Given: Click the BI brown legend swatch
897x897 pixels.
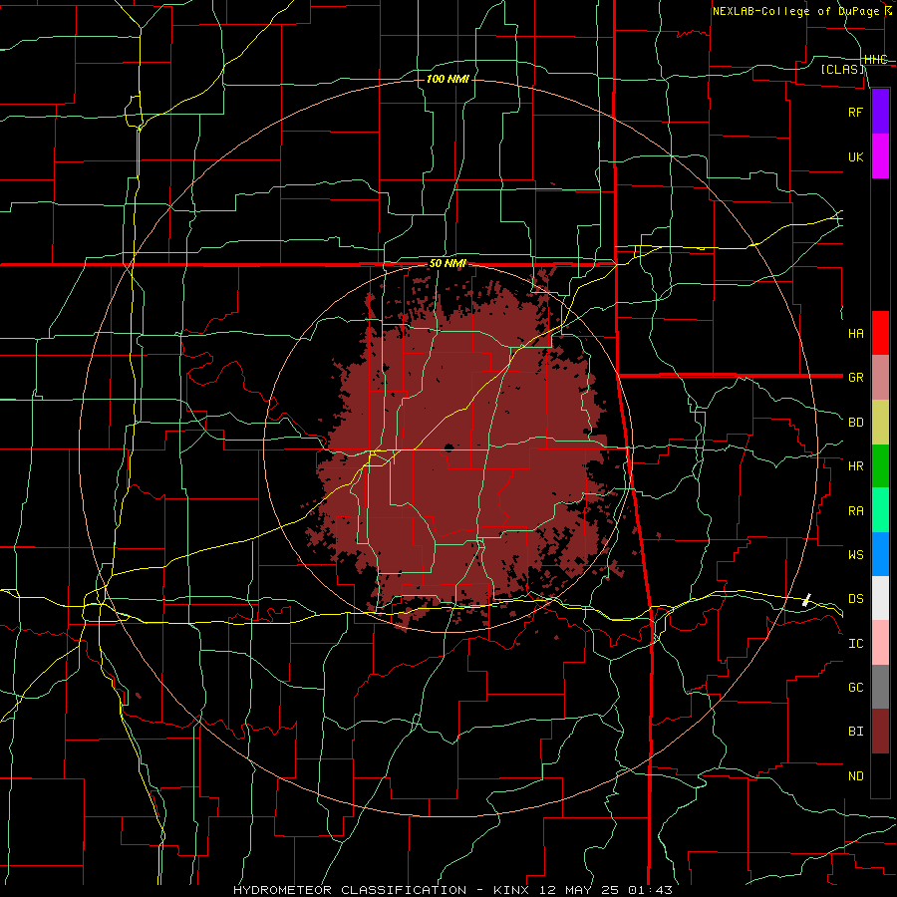Looking at the screenshot, I should pos(880,732).
